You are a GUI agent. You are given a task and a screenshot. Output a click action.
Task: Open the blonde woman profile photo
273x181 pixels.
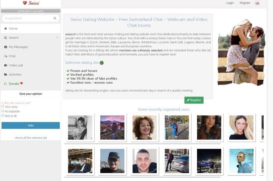[x=241, y=127]
